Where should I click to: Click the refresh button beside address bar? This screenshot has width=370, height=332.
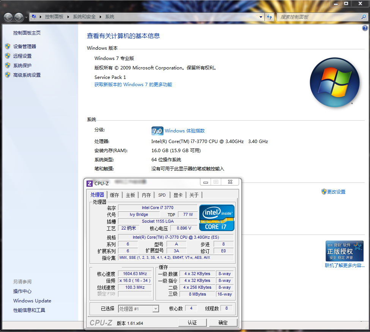(269, 17)
